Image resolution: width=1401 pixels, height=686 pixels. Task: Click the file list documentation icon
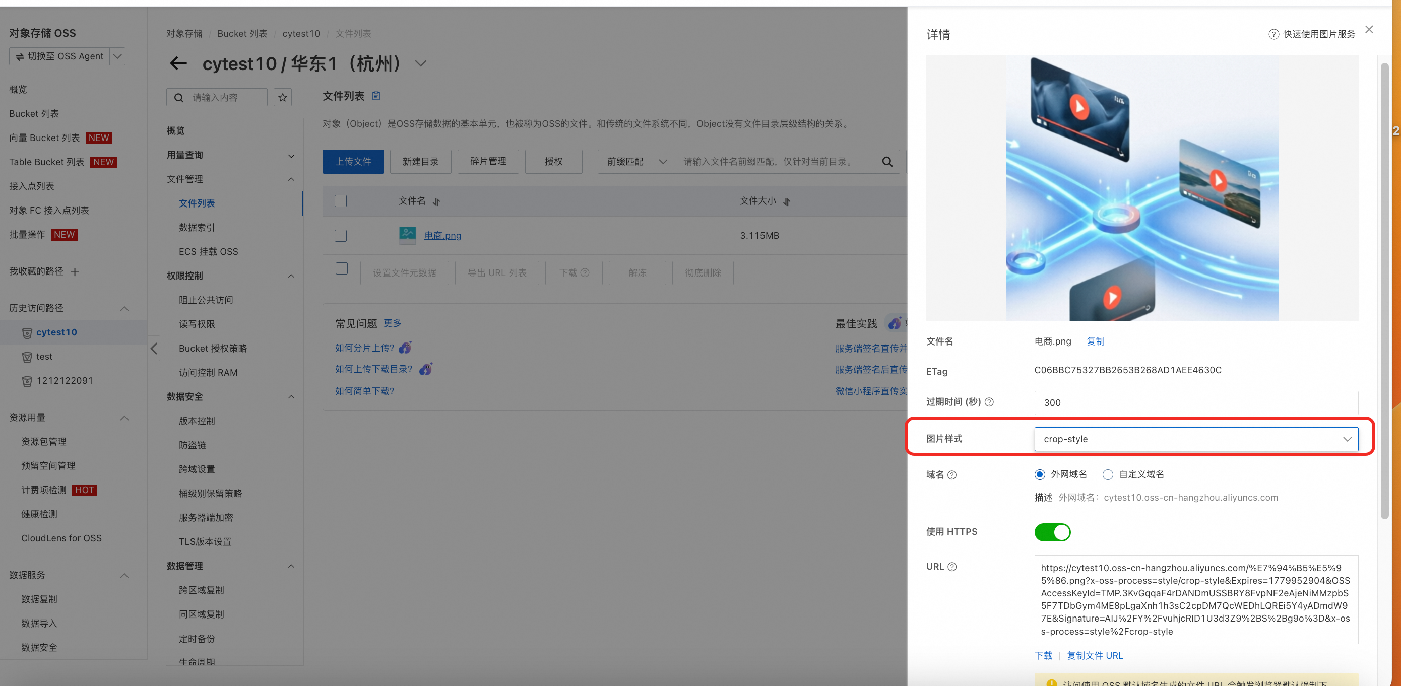pyautogui.click(x=376, y=96)
